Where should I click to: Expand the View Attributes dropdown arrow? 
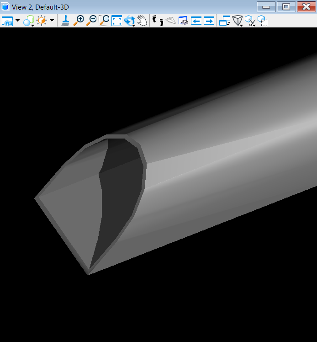17,21
